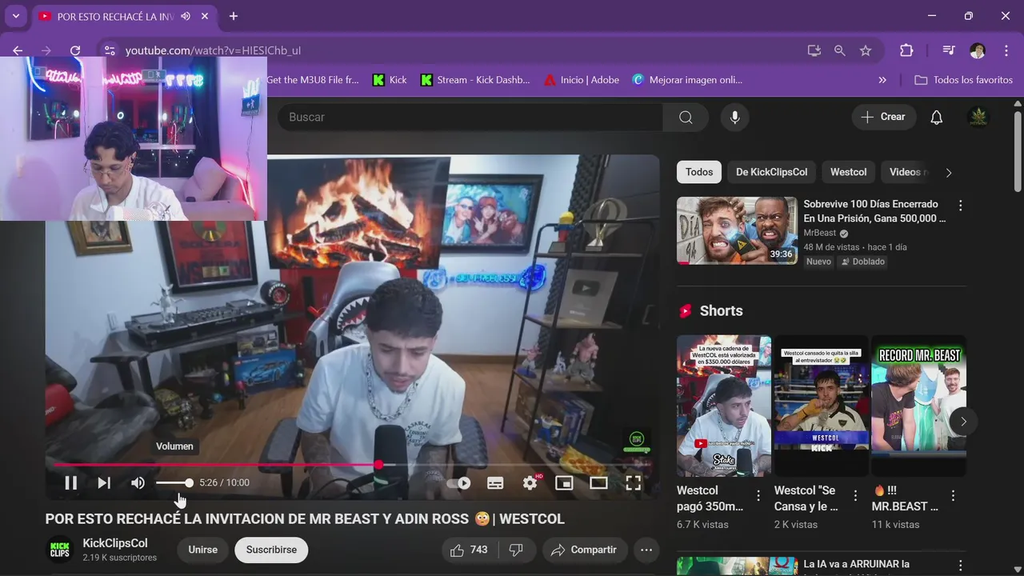Open the MrBeast prison video thumbnail
Screen dimensions: 1024x576
[737, 230]
